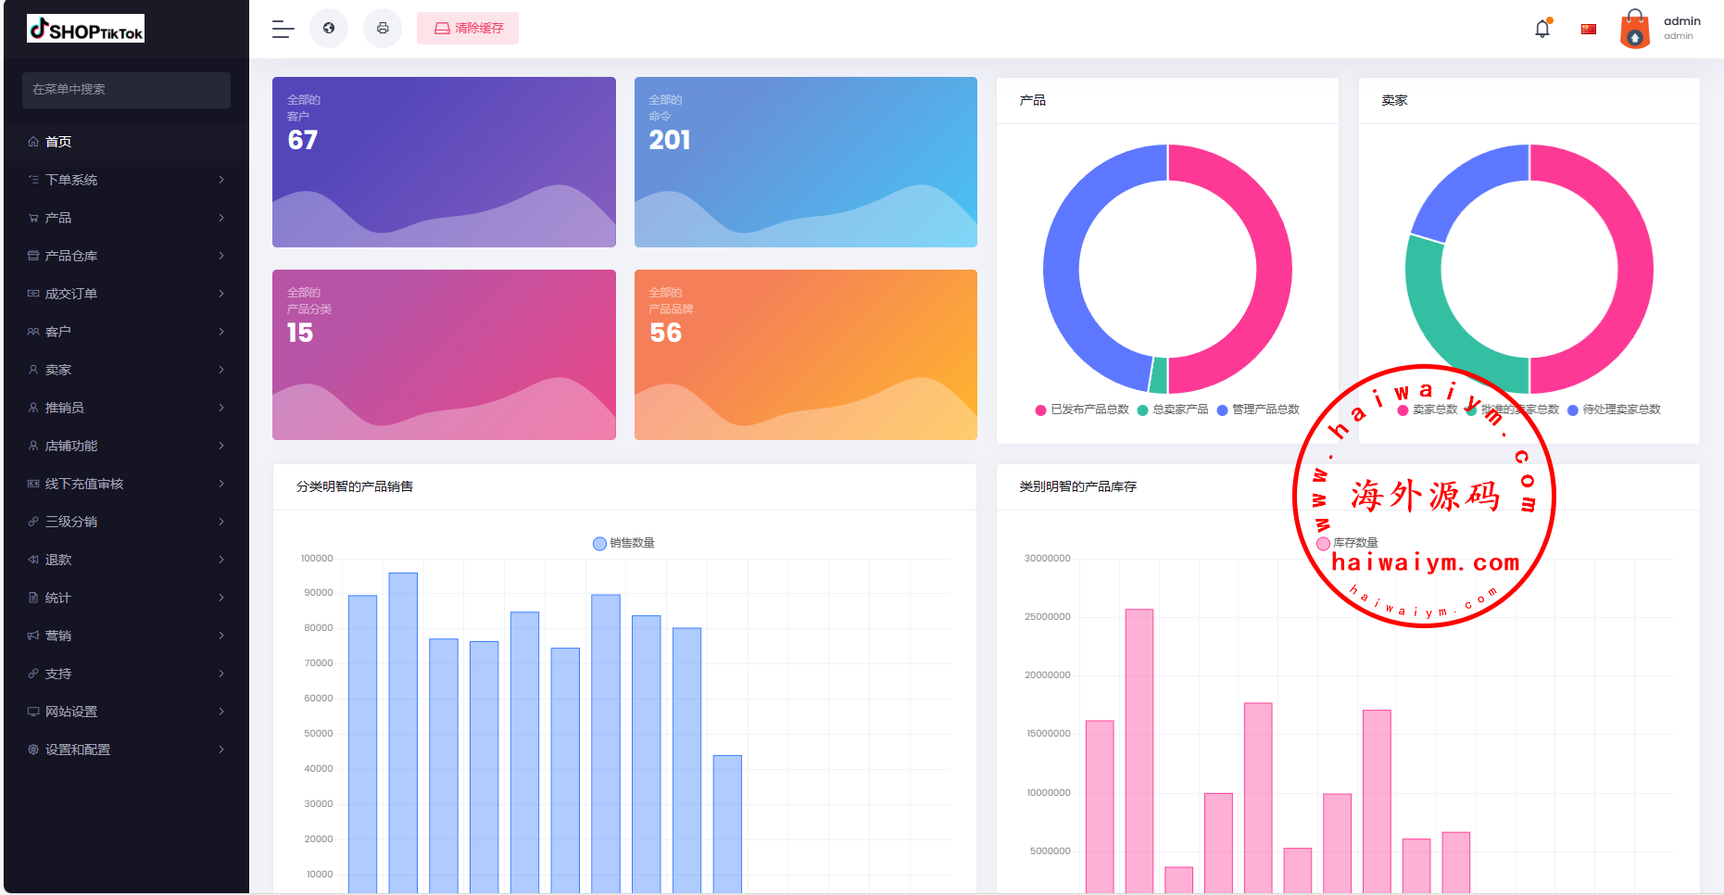The image size is (1724, 895).
Task: Click the 清除缓存 button
Action: point(468,29)
